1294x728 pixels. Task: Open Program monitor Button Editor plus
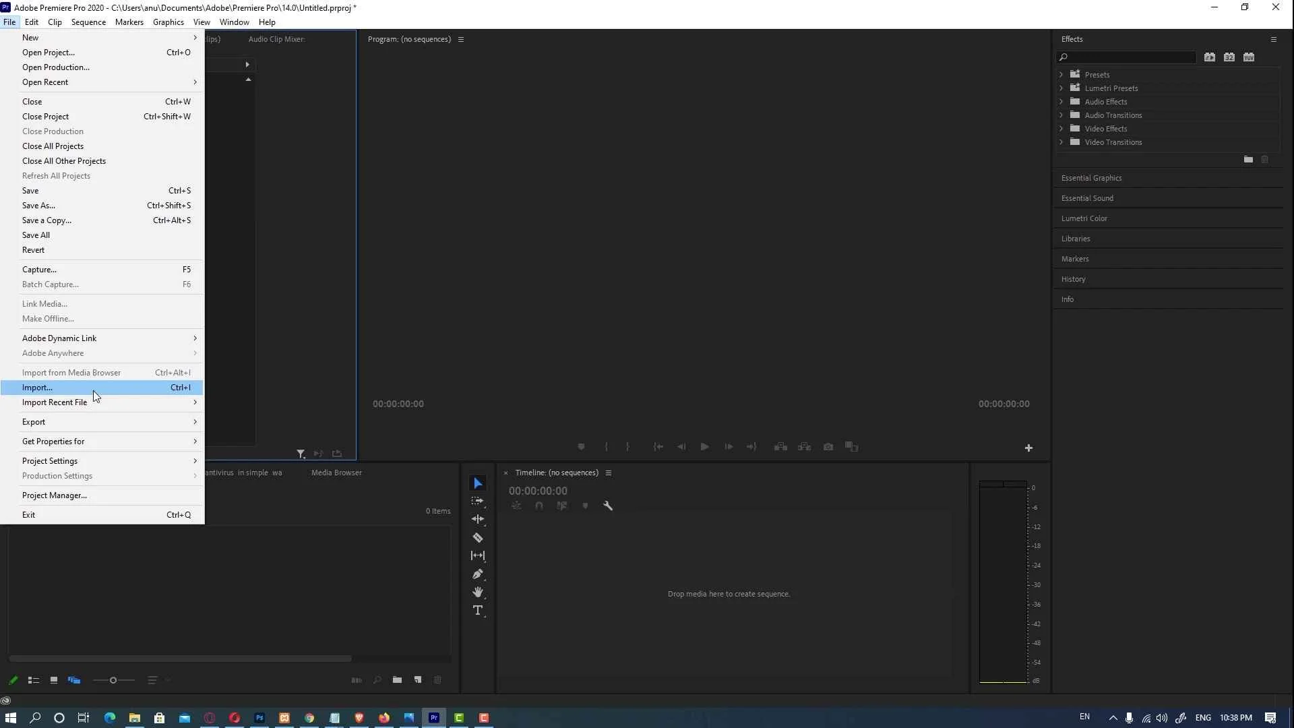pos(1028,448)
